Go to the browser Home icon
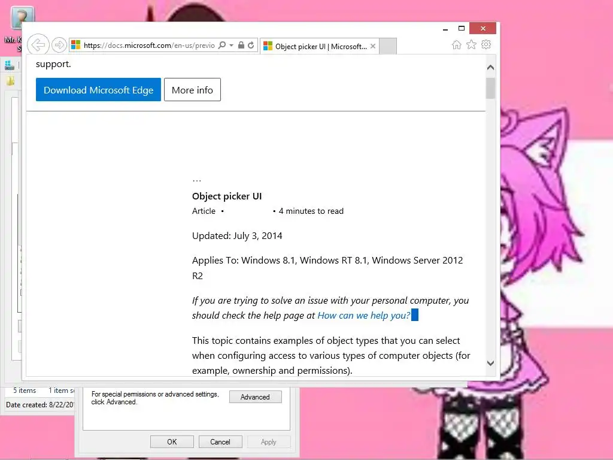 pos(456,44)
